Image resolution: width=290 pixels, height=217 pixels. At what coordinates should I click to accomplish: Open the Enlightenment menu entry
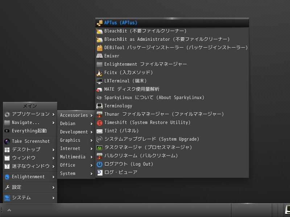(30, 177)
